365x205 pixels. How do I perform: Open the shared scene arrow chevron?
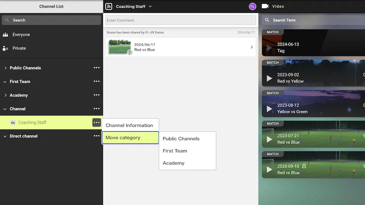[252, 47]
